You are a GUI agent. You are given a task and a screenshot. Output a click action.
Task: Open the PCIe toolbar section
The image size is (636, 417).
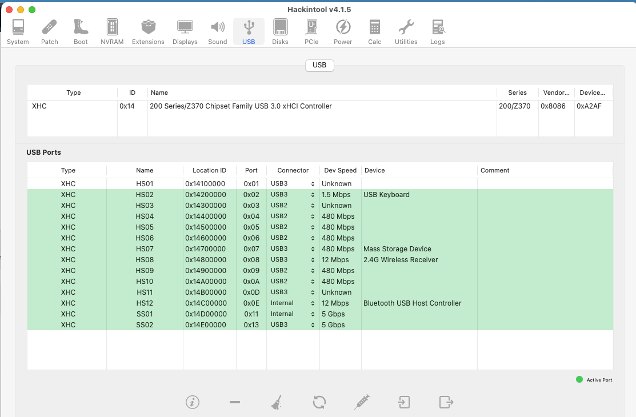click(311, 32)
